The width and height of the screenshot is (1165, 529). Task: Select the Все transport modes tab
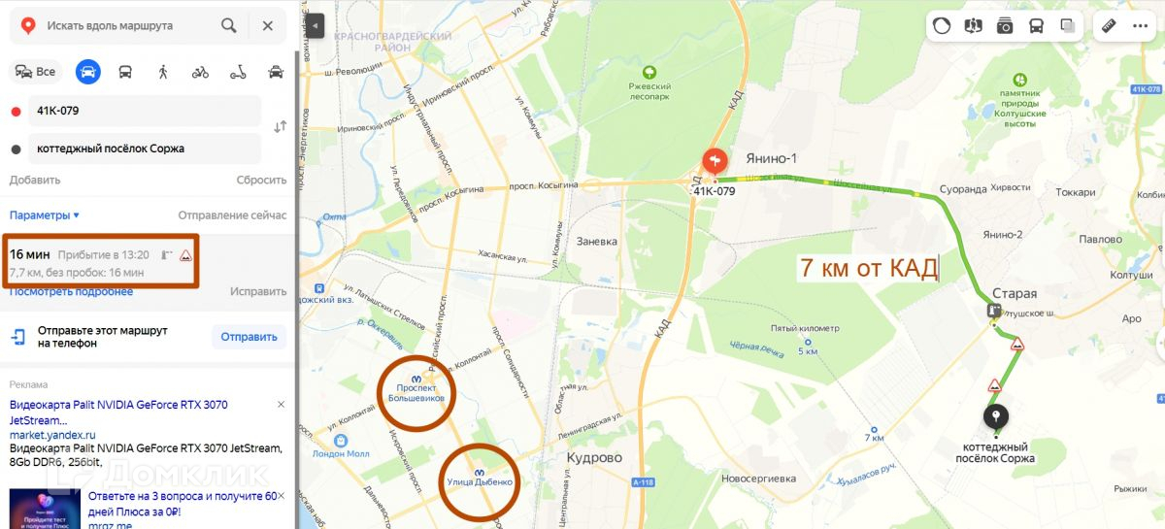[35, 72]
